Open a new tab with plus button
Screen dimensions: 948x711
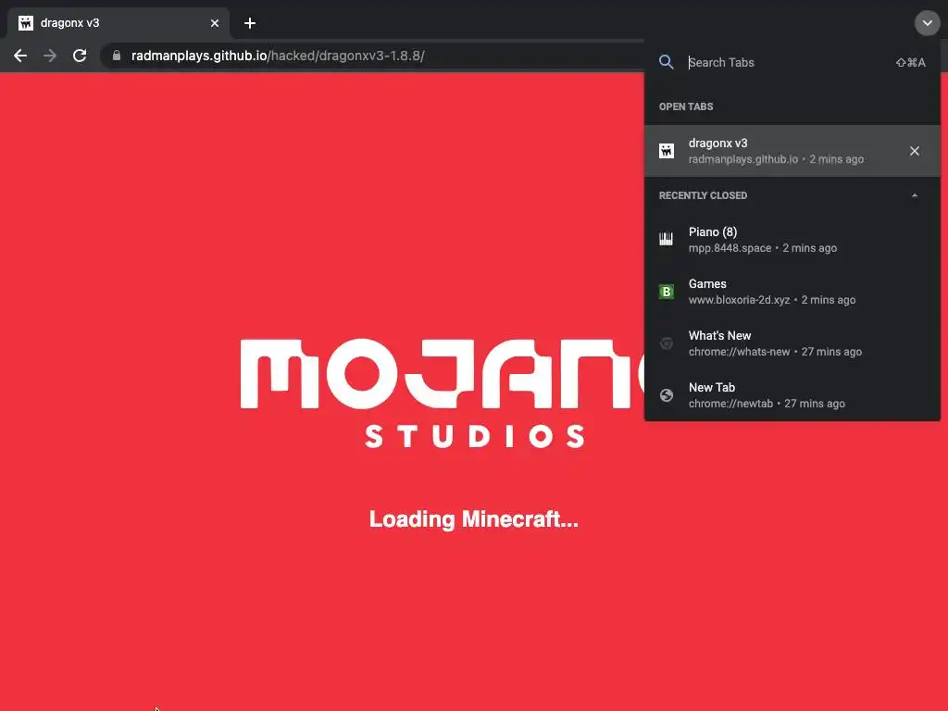coord(250,23)
